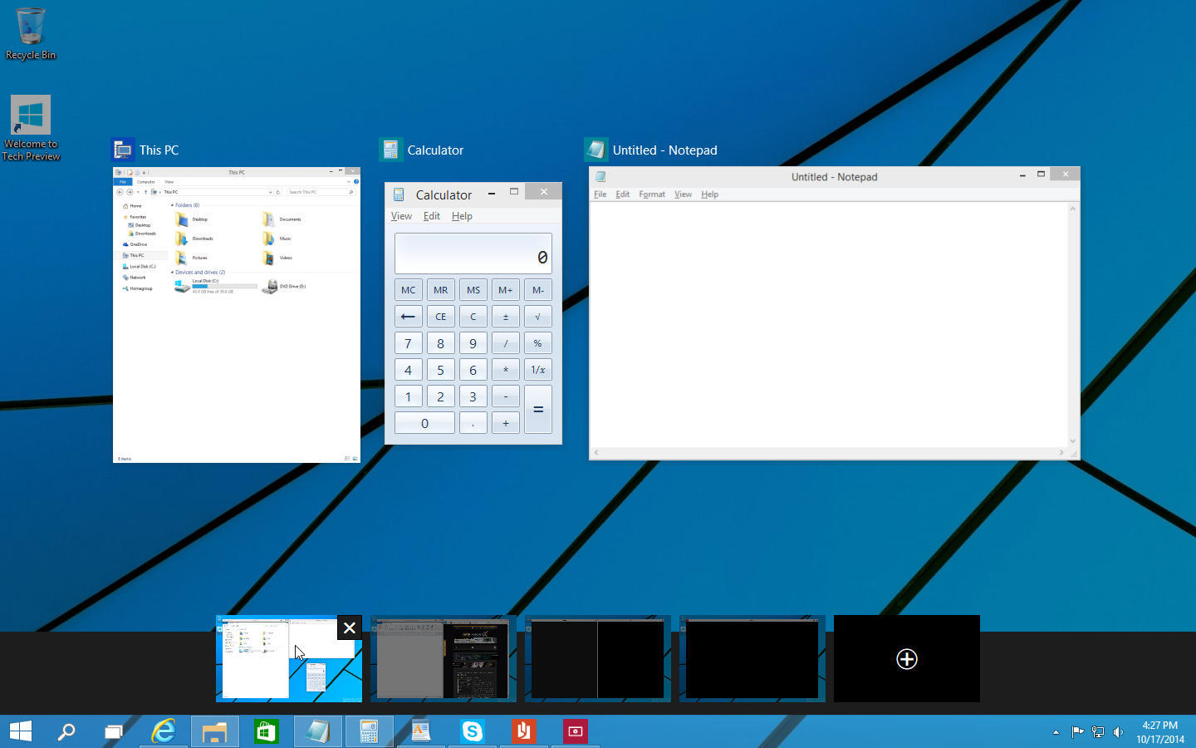This screenshot has height=748, width=1196.
Task: Toggle the Task View taskbar button
Action: coord(113,731)
